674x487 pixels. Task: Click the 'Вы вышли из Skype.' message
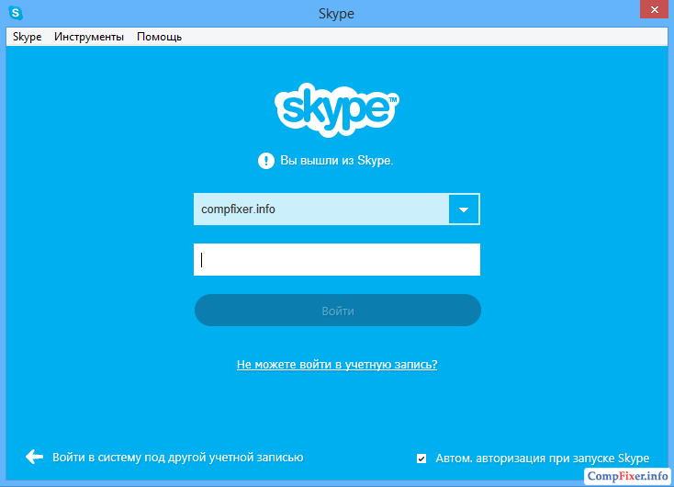337,161
